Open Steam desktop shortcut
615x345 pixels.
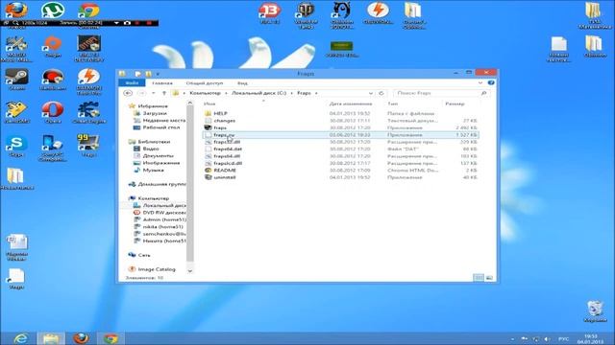pos(16,80)
